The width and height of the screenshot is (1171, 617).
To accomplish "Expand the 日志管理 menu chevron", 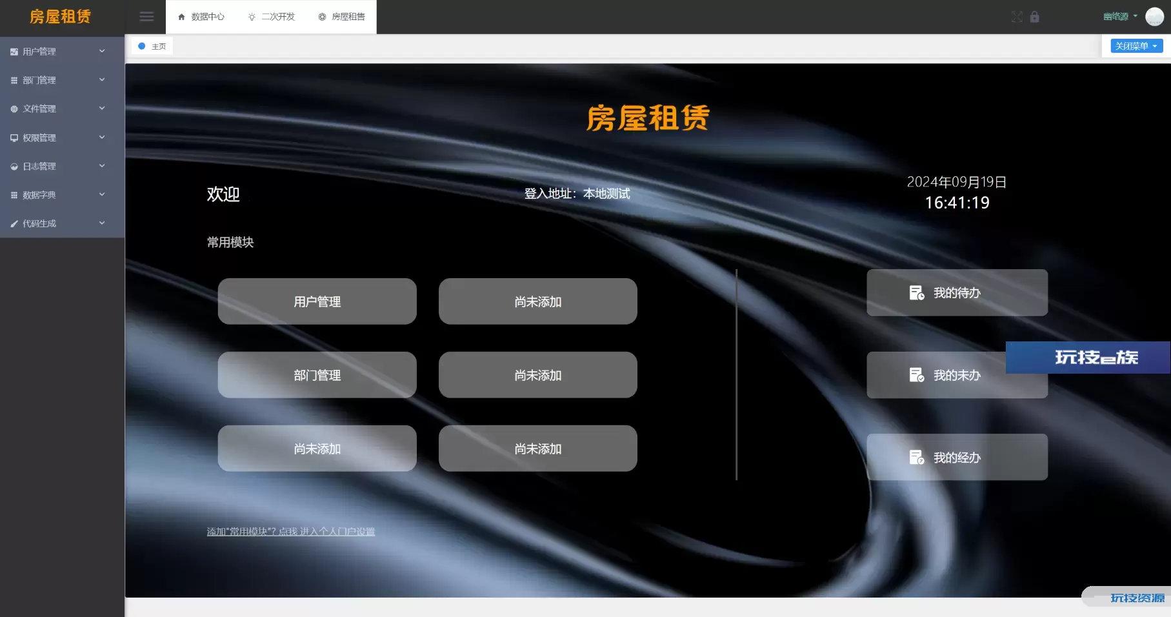I will point(102,166).
